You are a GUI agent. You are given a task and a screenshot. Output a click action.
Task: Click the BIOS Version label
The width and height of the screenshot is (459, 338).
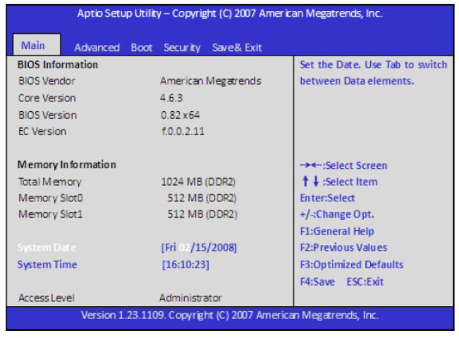click(47, 115)
